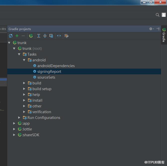Collapse the android task group
Viewport: 167px width, 166px height.
coord(24,60)
